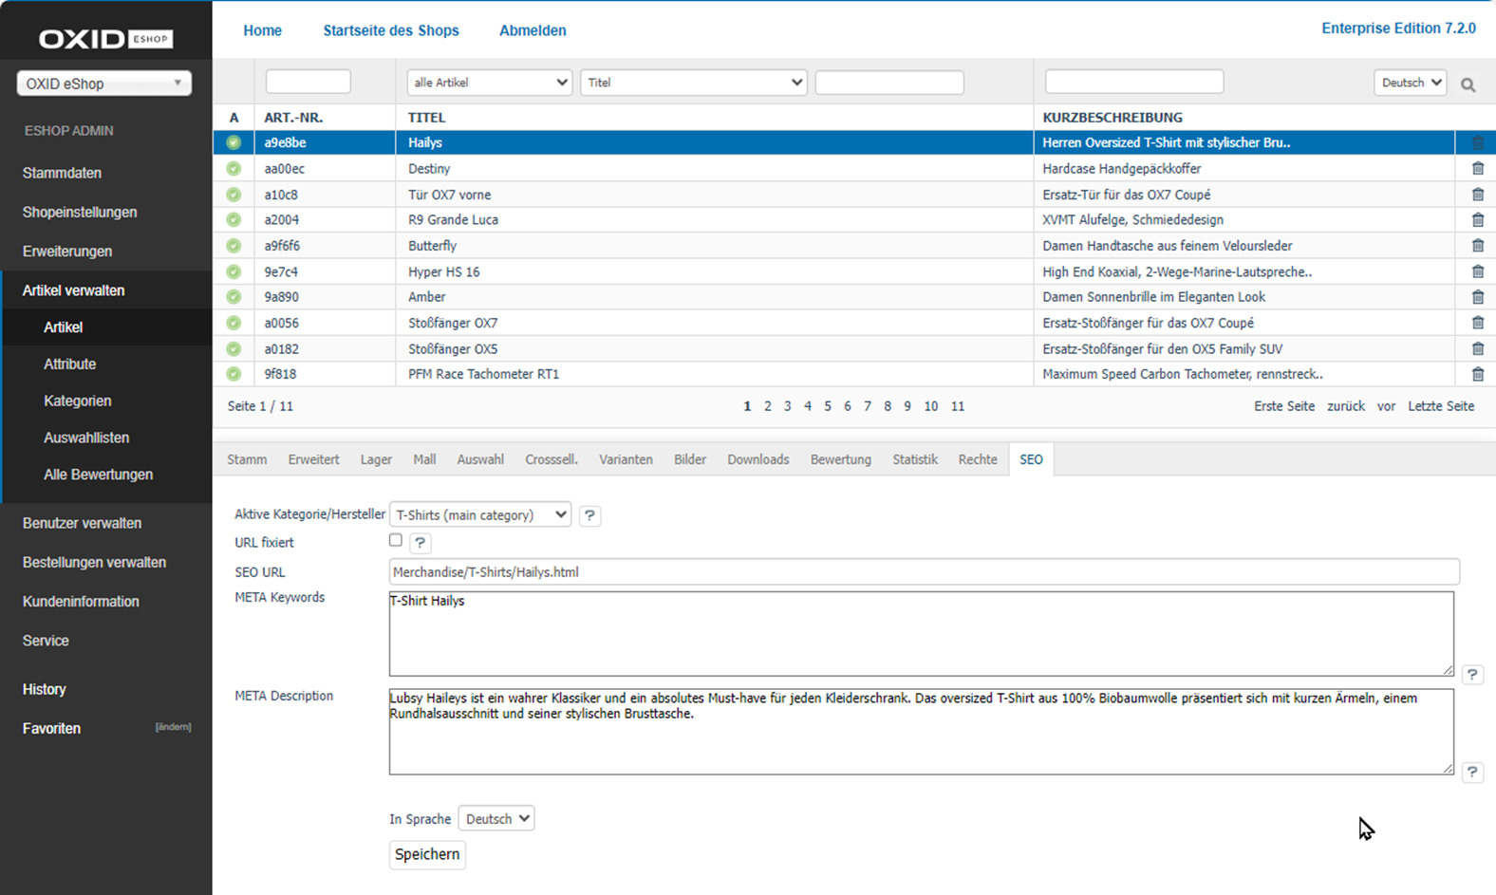Open help icon beside META Description field
The image size is (1496, 895).
1471,772
